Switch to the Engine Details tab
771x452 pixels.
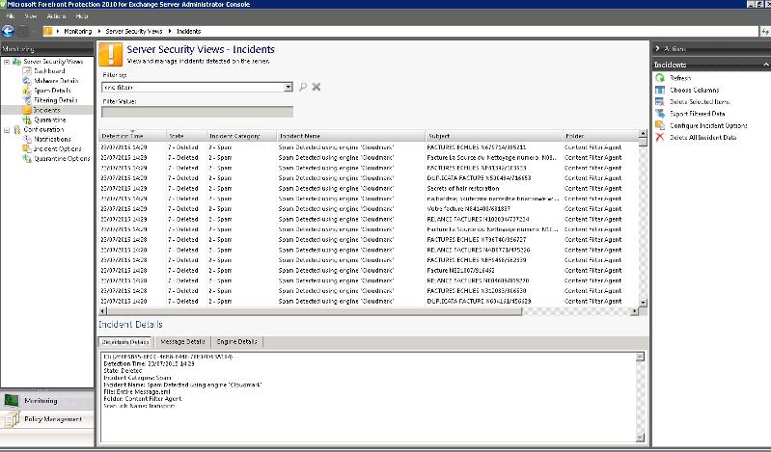tap(237, 342)
